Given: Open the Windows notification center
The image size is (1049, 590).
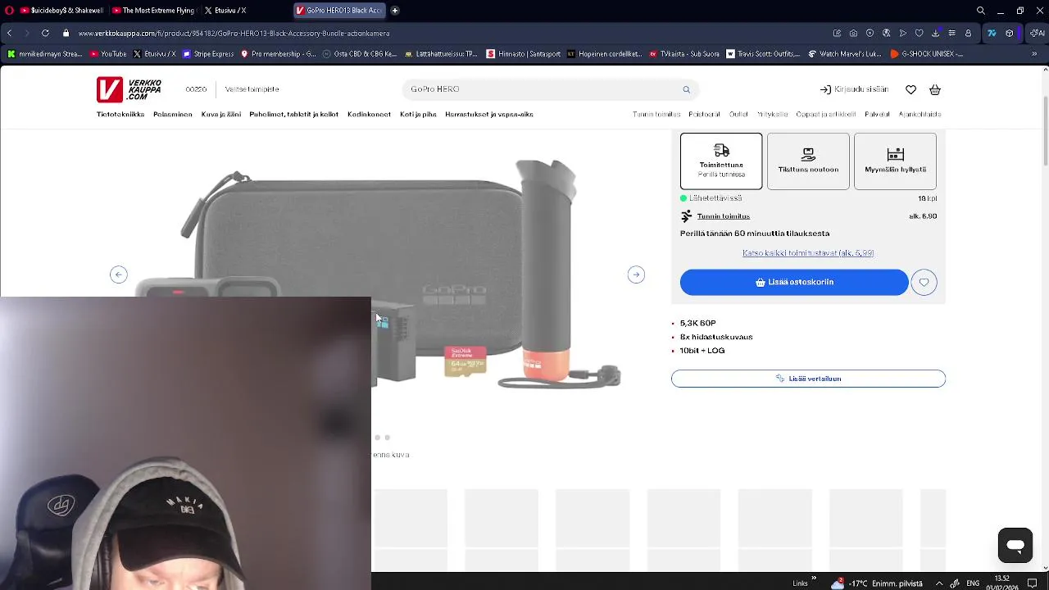Looking at the screenshot, I should pos(1033,583).
